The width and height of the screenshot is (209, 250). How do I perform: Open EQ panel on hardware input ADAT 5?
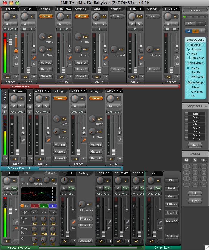(106, 64)
